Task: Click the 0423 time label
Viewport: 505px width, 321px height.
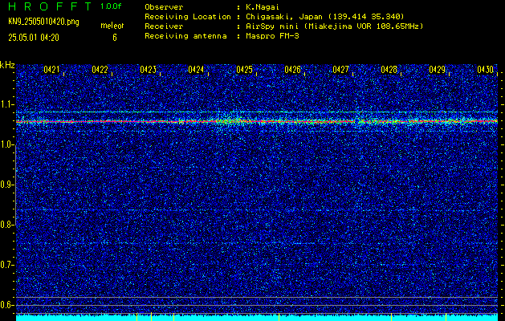Action: point(149,70)
